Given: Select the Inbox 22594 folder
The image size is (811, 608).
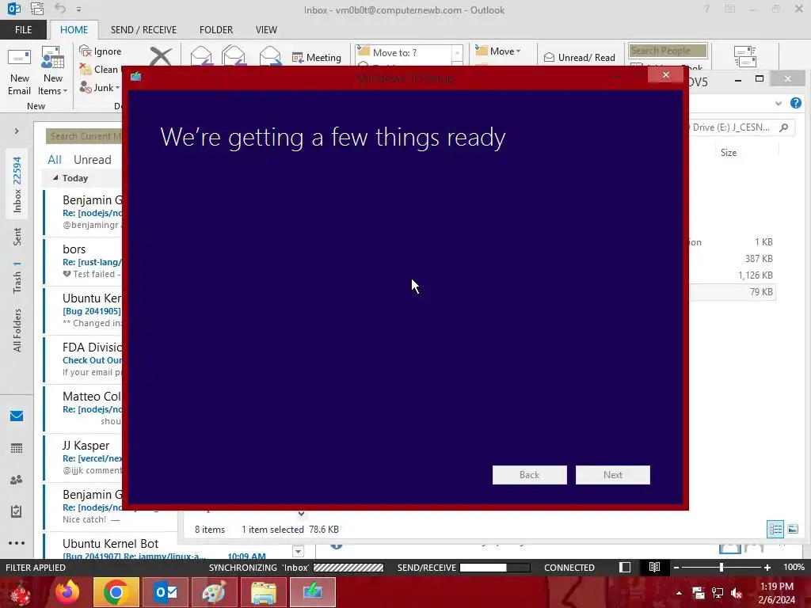Looking at the screenshot, I should point(17,184).
